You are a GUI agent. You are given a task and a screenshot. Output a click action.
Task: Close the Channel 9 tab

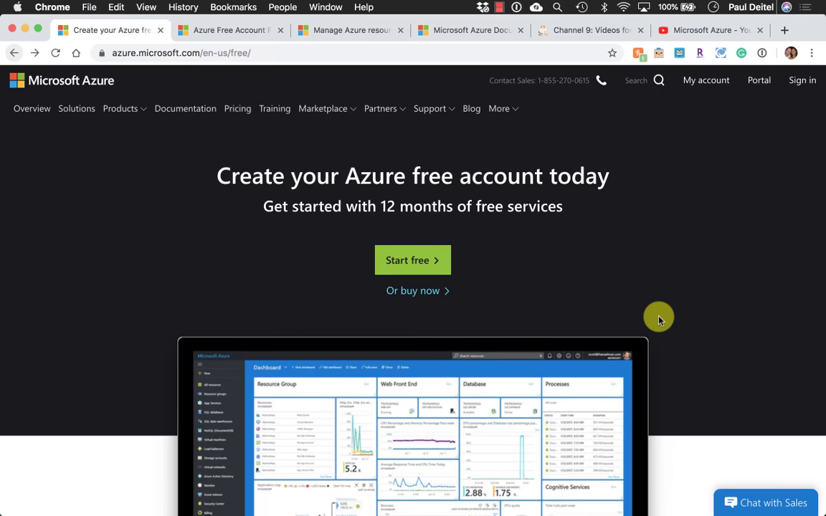(640, 31)
